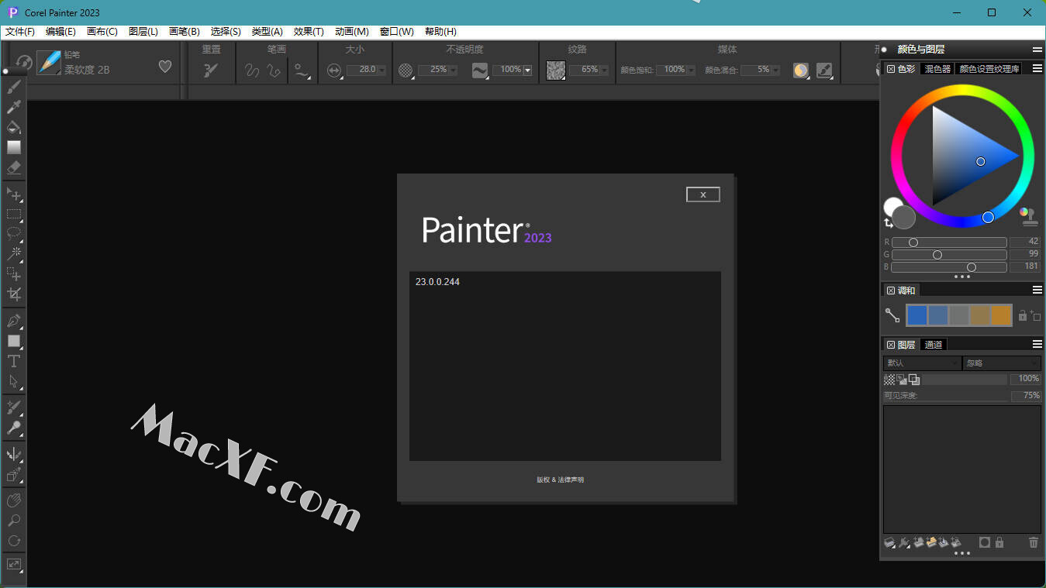Open the 5% color blend (颜色混合) dropdown

tap(775, 70)
